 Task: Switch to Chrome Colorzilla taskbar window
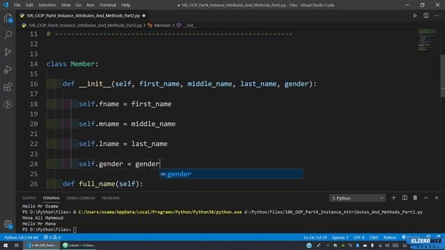[79, 245]
